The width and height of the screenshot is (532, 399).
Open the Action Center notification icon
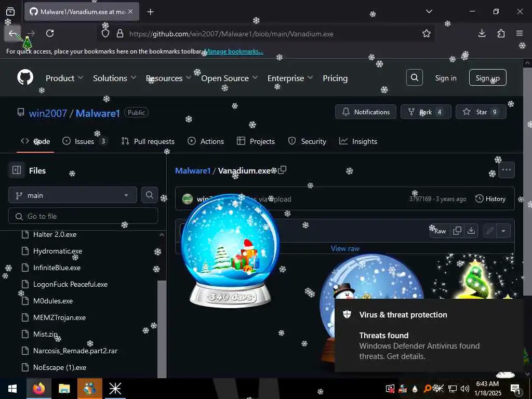(x=516, y=389)
